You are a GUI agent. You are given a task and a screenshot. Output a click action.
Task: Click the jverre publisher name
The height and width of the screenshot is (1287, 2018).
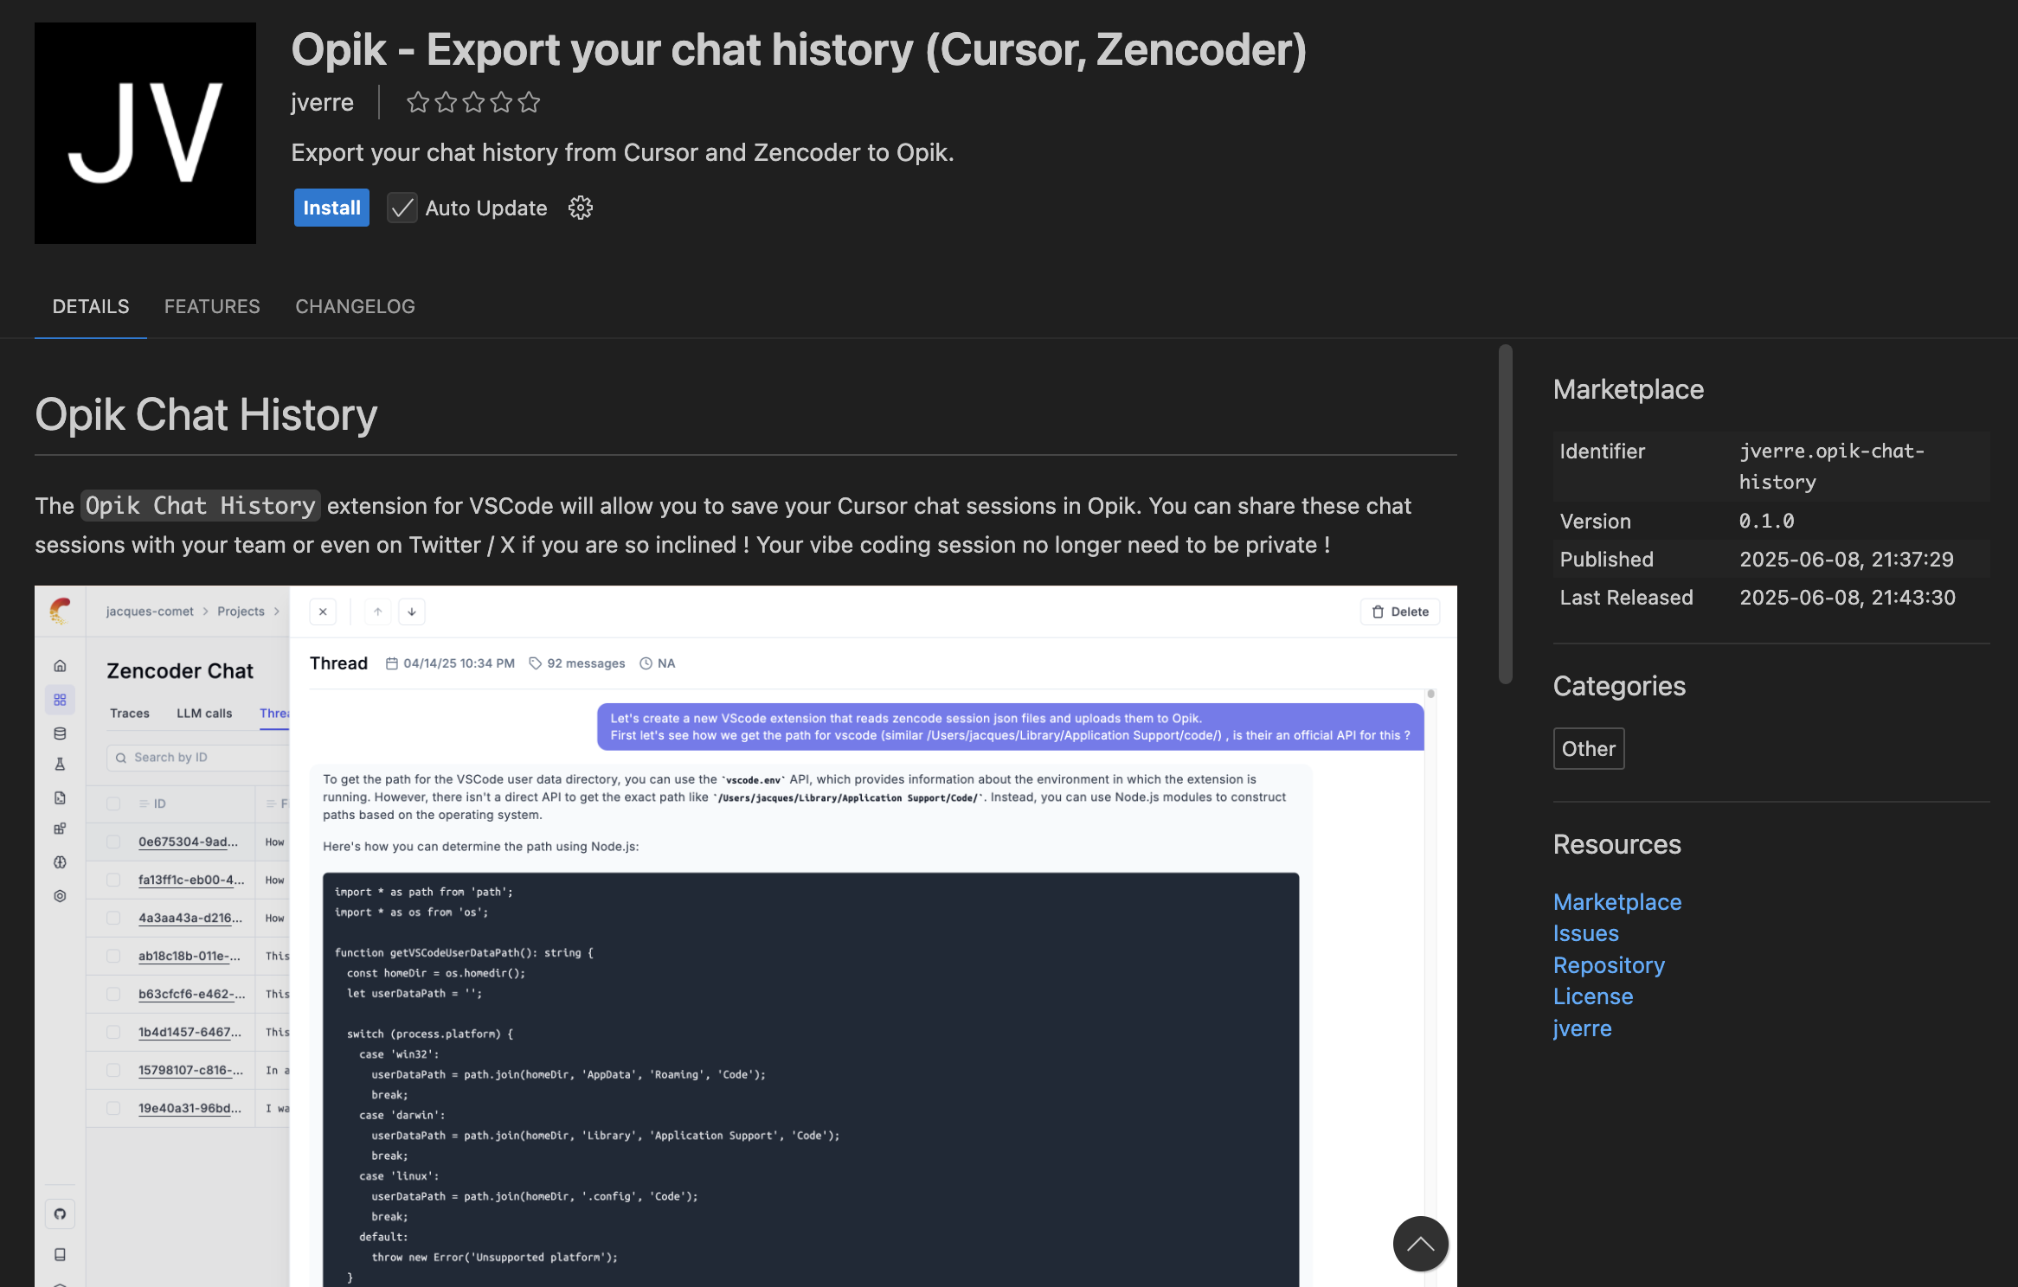[322, 102]
